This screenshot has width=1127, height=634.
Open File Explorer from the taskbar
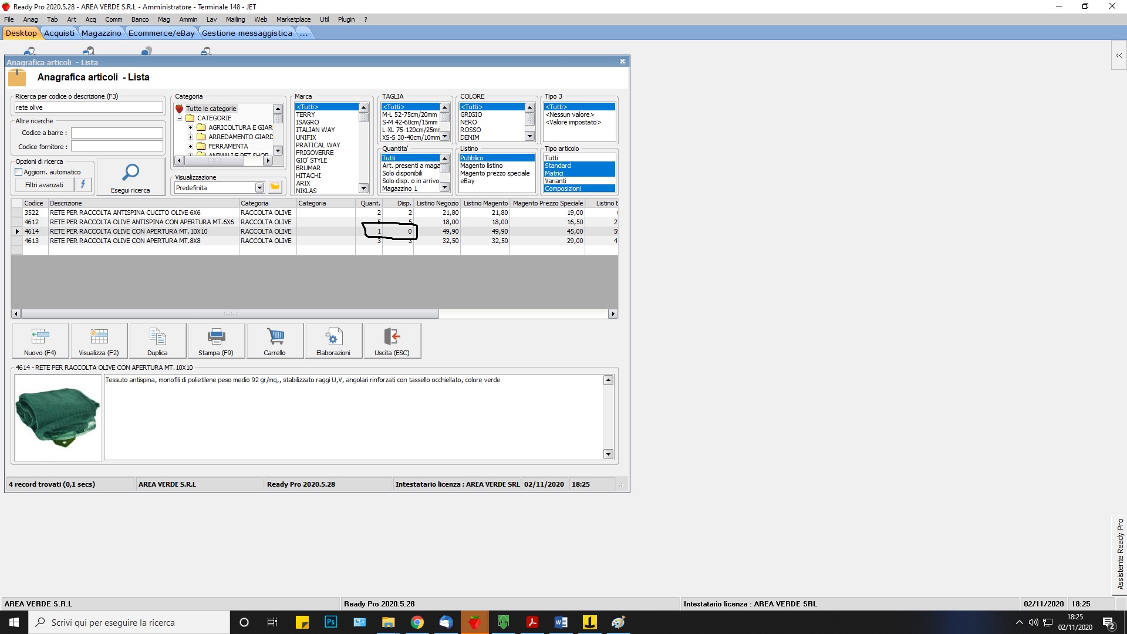point(388,622)
